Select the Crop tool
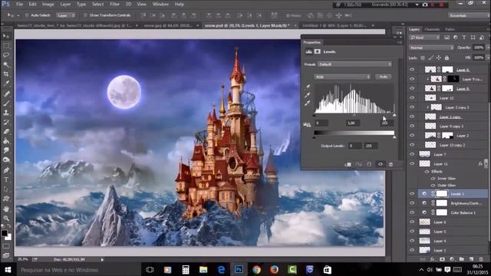 [x=6, y=74]
